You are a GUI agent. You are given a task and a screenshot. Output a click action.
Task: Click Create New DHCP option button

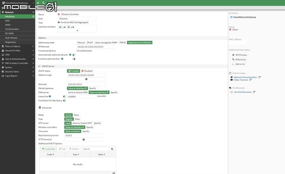coord(49,149)
